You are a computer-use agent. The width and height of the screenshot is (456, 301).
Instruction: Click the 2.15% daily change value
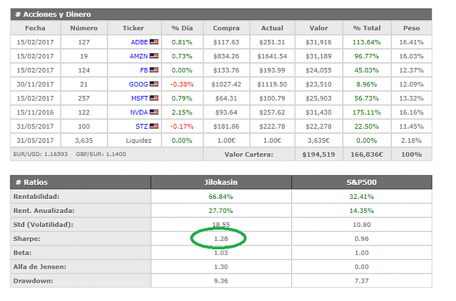click(x=182, y=112)
